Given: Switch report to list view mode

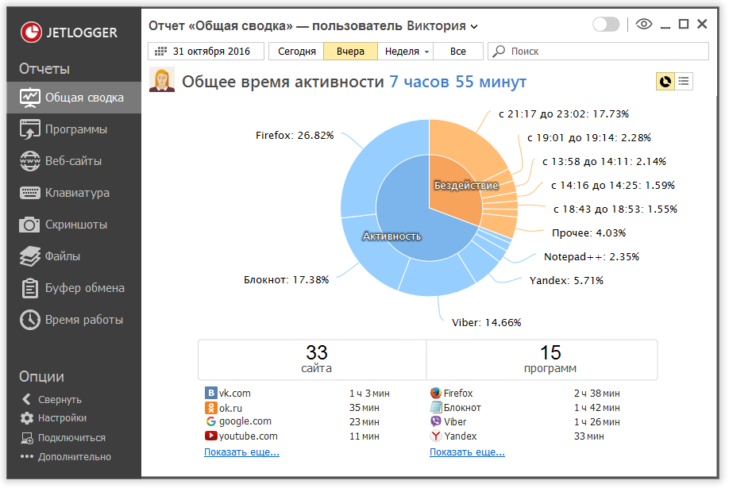Looking at the screenshot, I should tap(685, 81).
